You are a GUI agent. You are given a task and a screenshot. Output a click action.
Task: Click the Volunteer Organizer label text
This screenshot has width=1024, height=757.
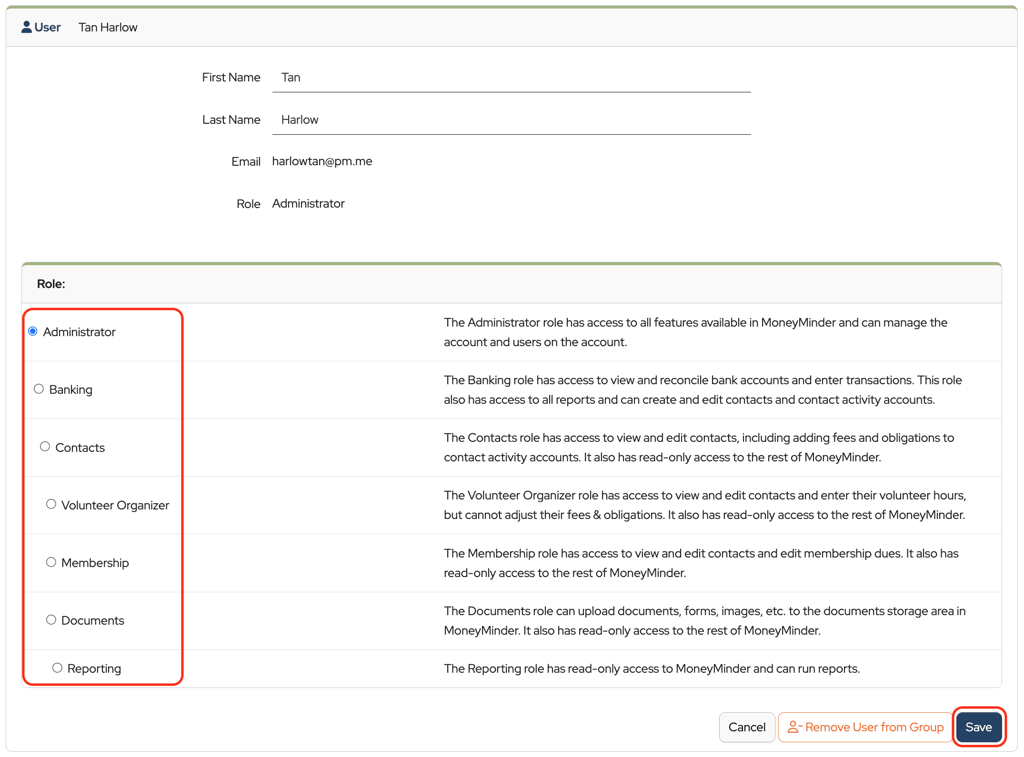115,505
